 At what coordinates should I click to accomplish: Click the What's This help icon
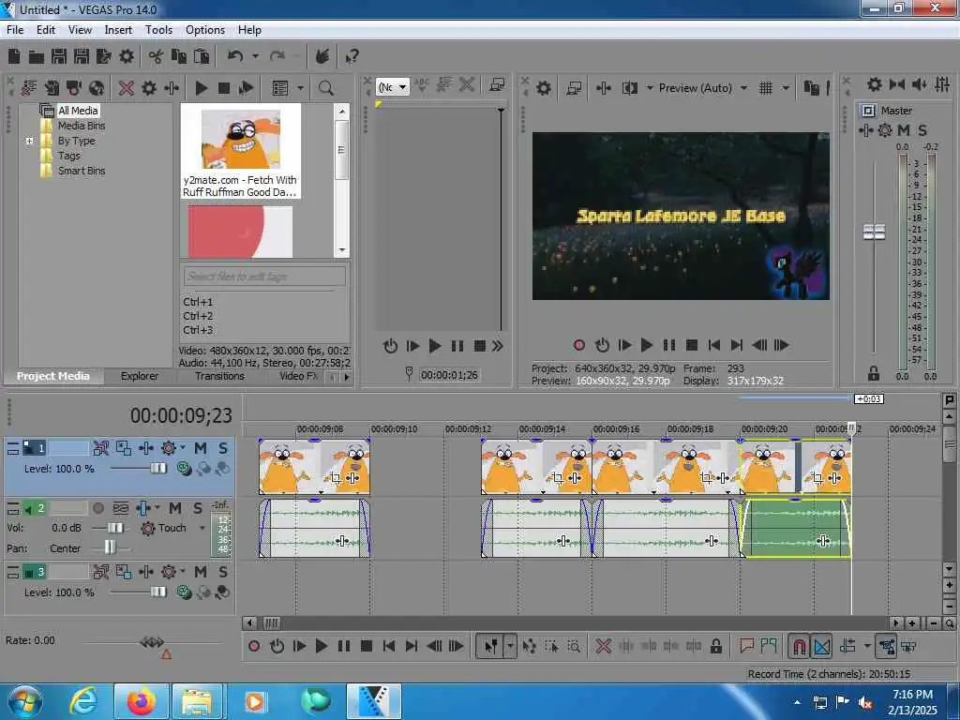pyautogui.click(x=352, y=57)
